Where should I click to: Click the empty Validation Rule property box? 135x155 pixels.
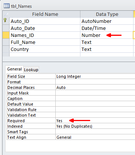(x=95, y=110)
